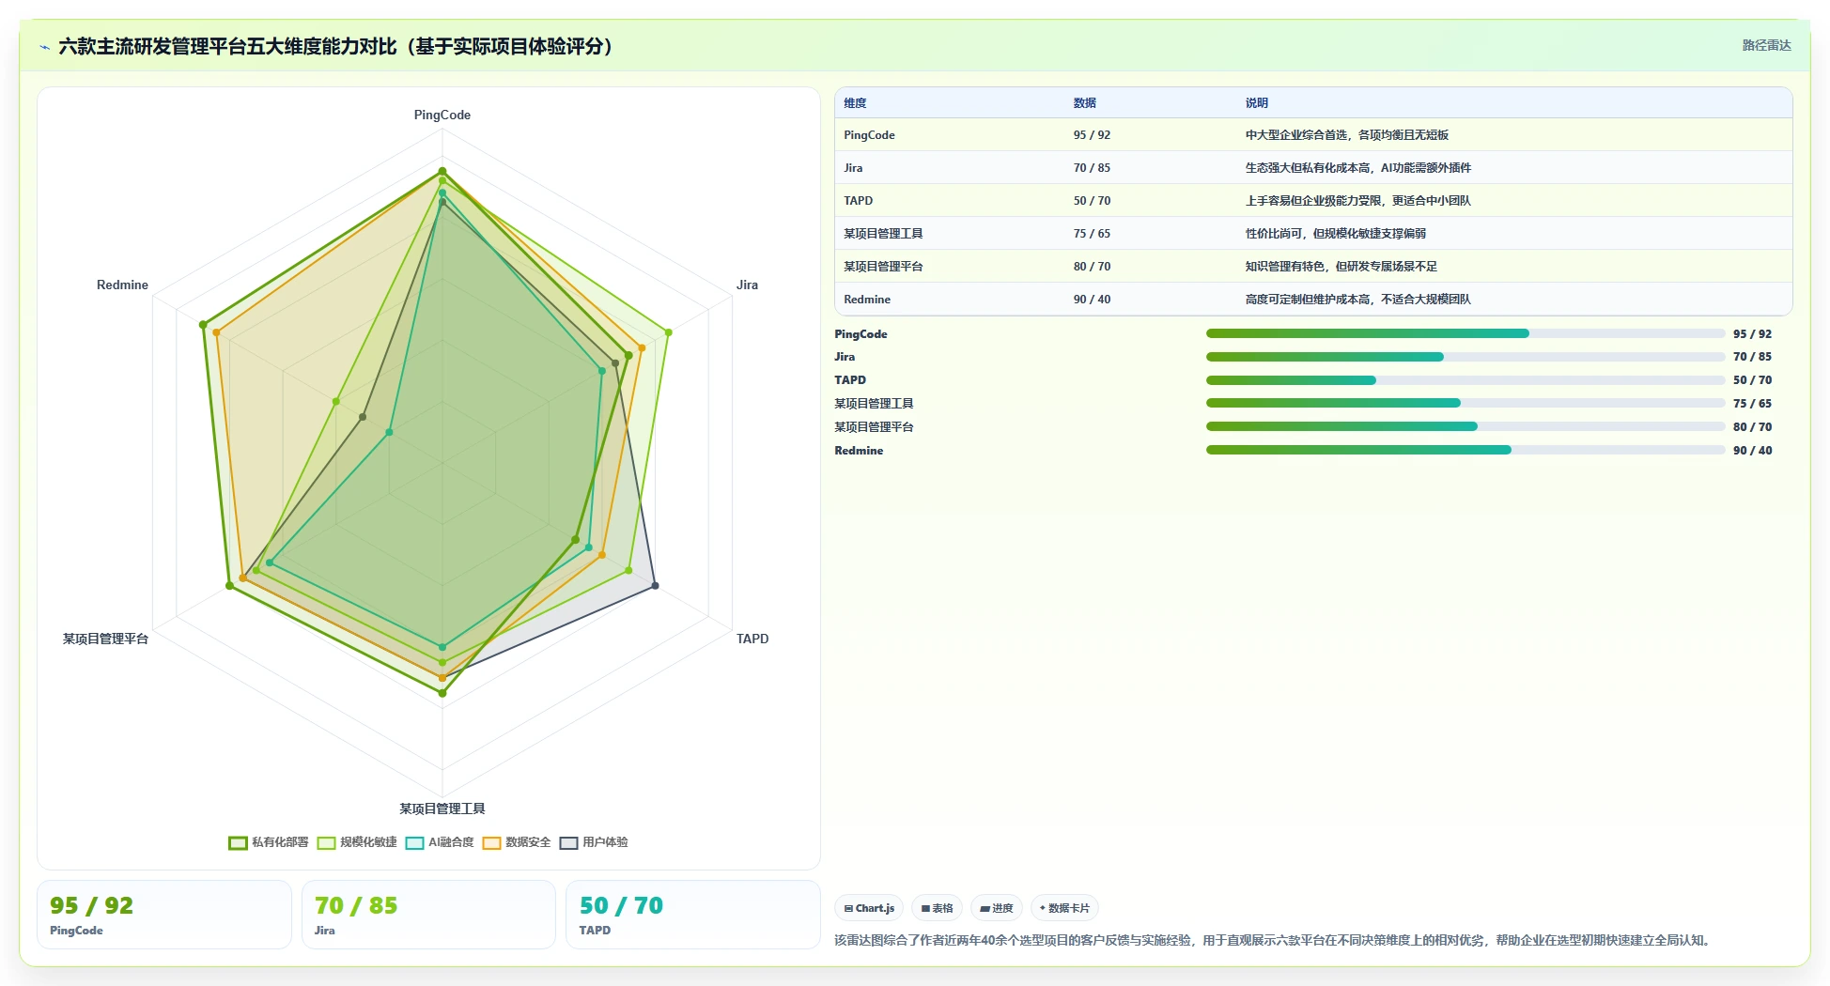Click the Jira radar axis label
Image resolution: width=1830 pixels, height=986 pixels.
click(x=747, y=285)
